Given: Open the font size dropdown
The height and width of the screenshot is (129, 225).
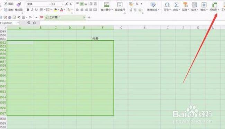Looking at the screenshot, I should pyautogui.click(x=63, y=4).
